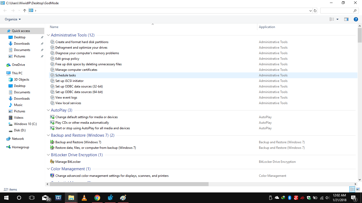The height and width of the screenshot is (203, 362).
Task: Launch VLC media player from taskbar
Action: pos(84,198)
